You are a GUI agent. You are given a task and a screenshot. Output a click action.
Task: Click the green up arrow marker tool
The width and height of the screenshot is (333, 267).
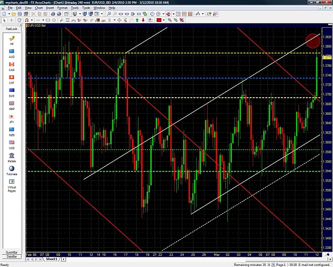point(137,20)
